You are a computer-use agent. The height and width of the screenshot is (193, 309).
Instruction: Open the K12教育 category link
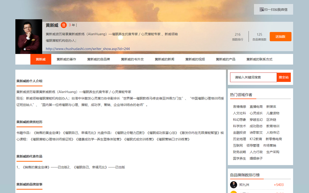(256, 139)
